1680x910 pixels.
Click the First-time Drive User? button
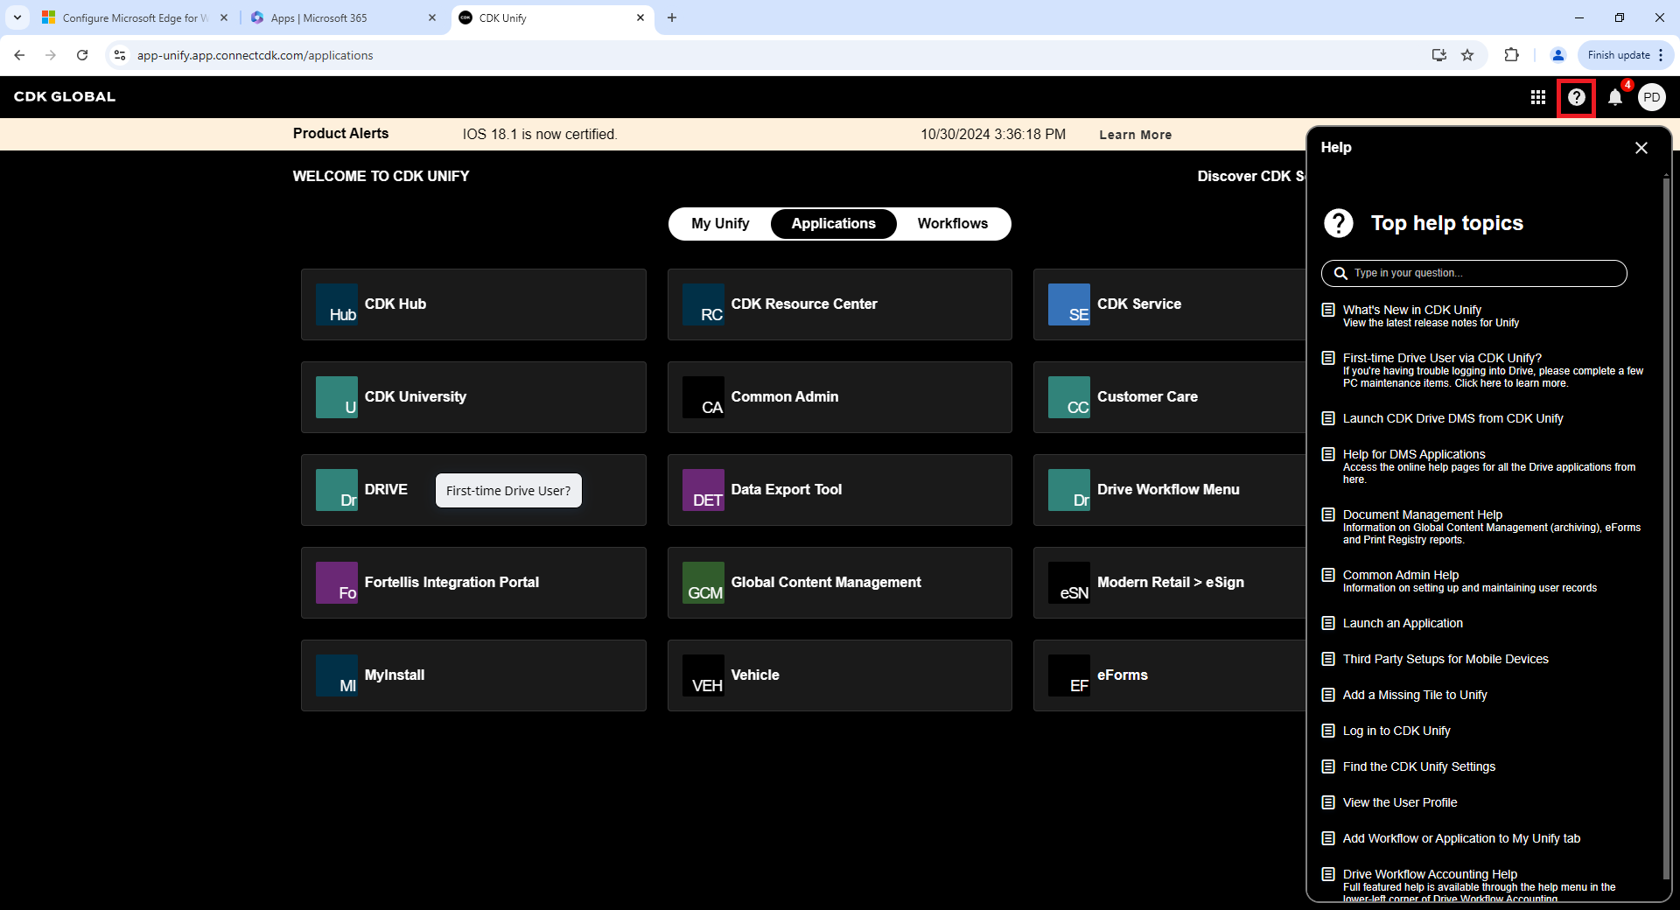(508, 491)
